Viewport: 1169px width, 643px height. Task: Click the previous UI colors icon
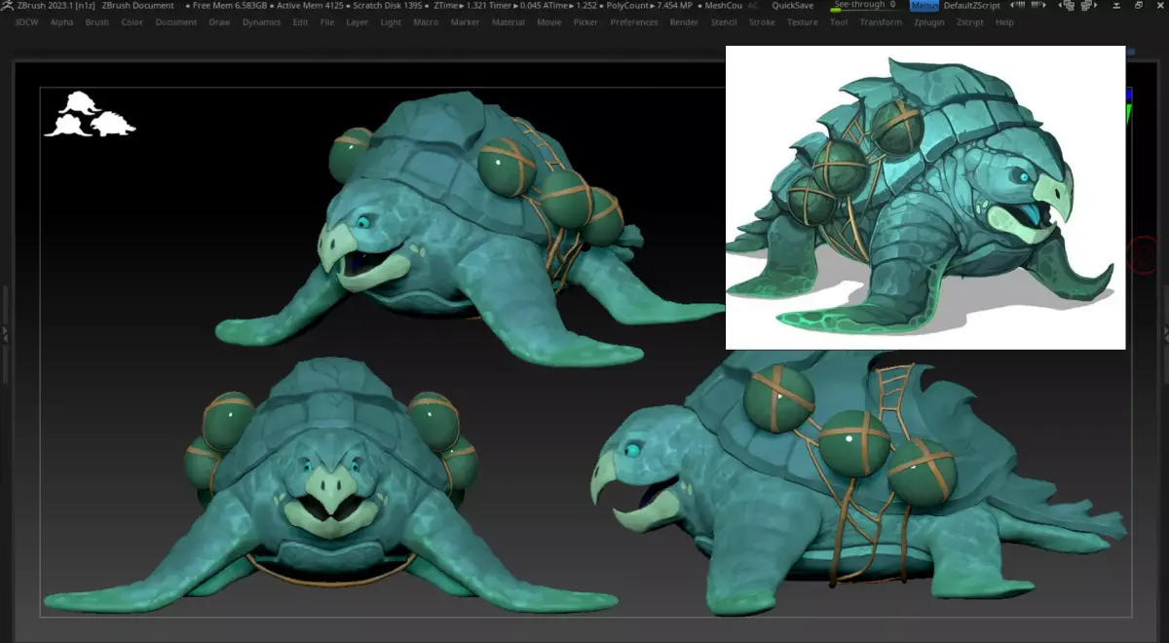point(1018,6)
